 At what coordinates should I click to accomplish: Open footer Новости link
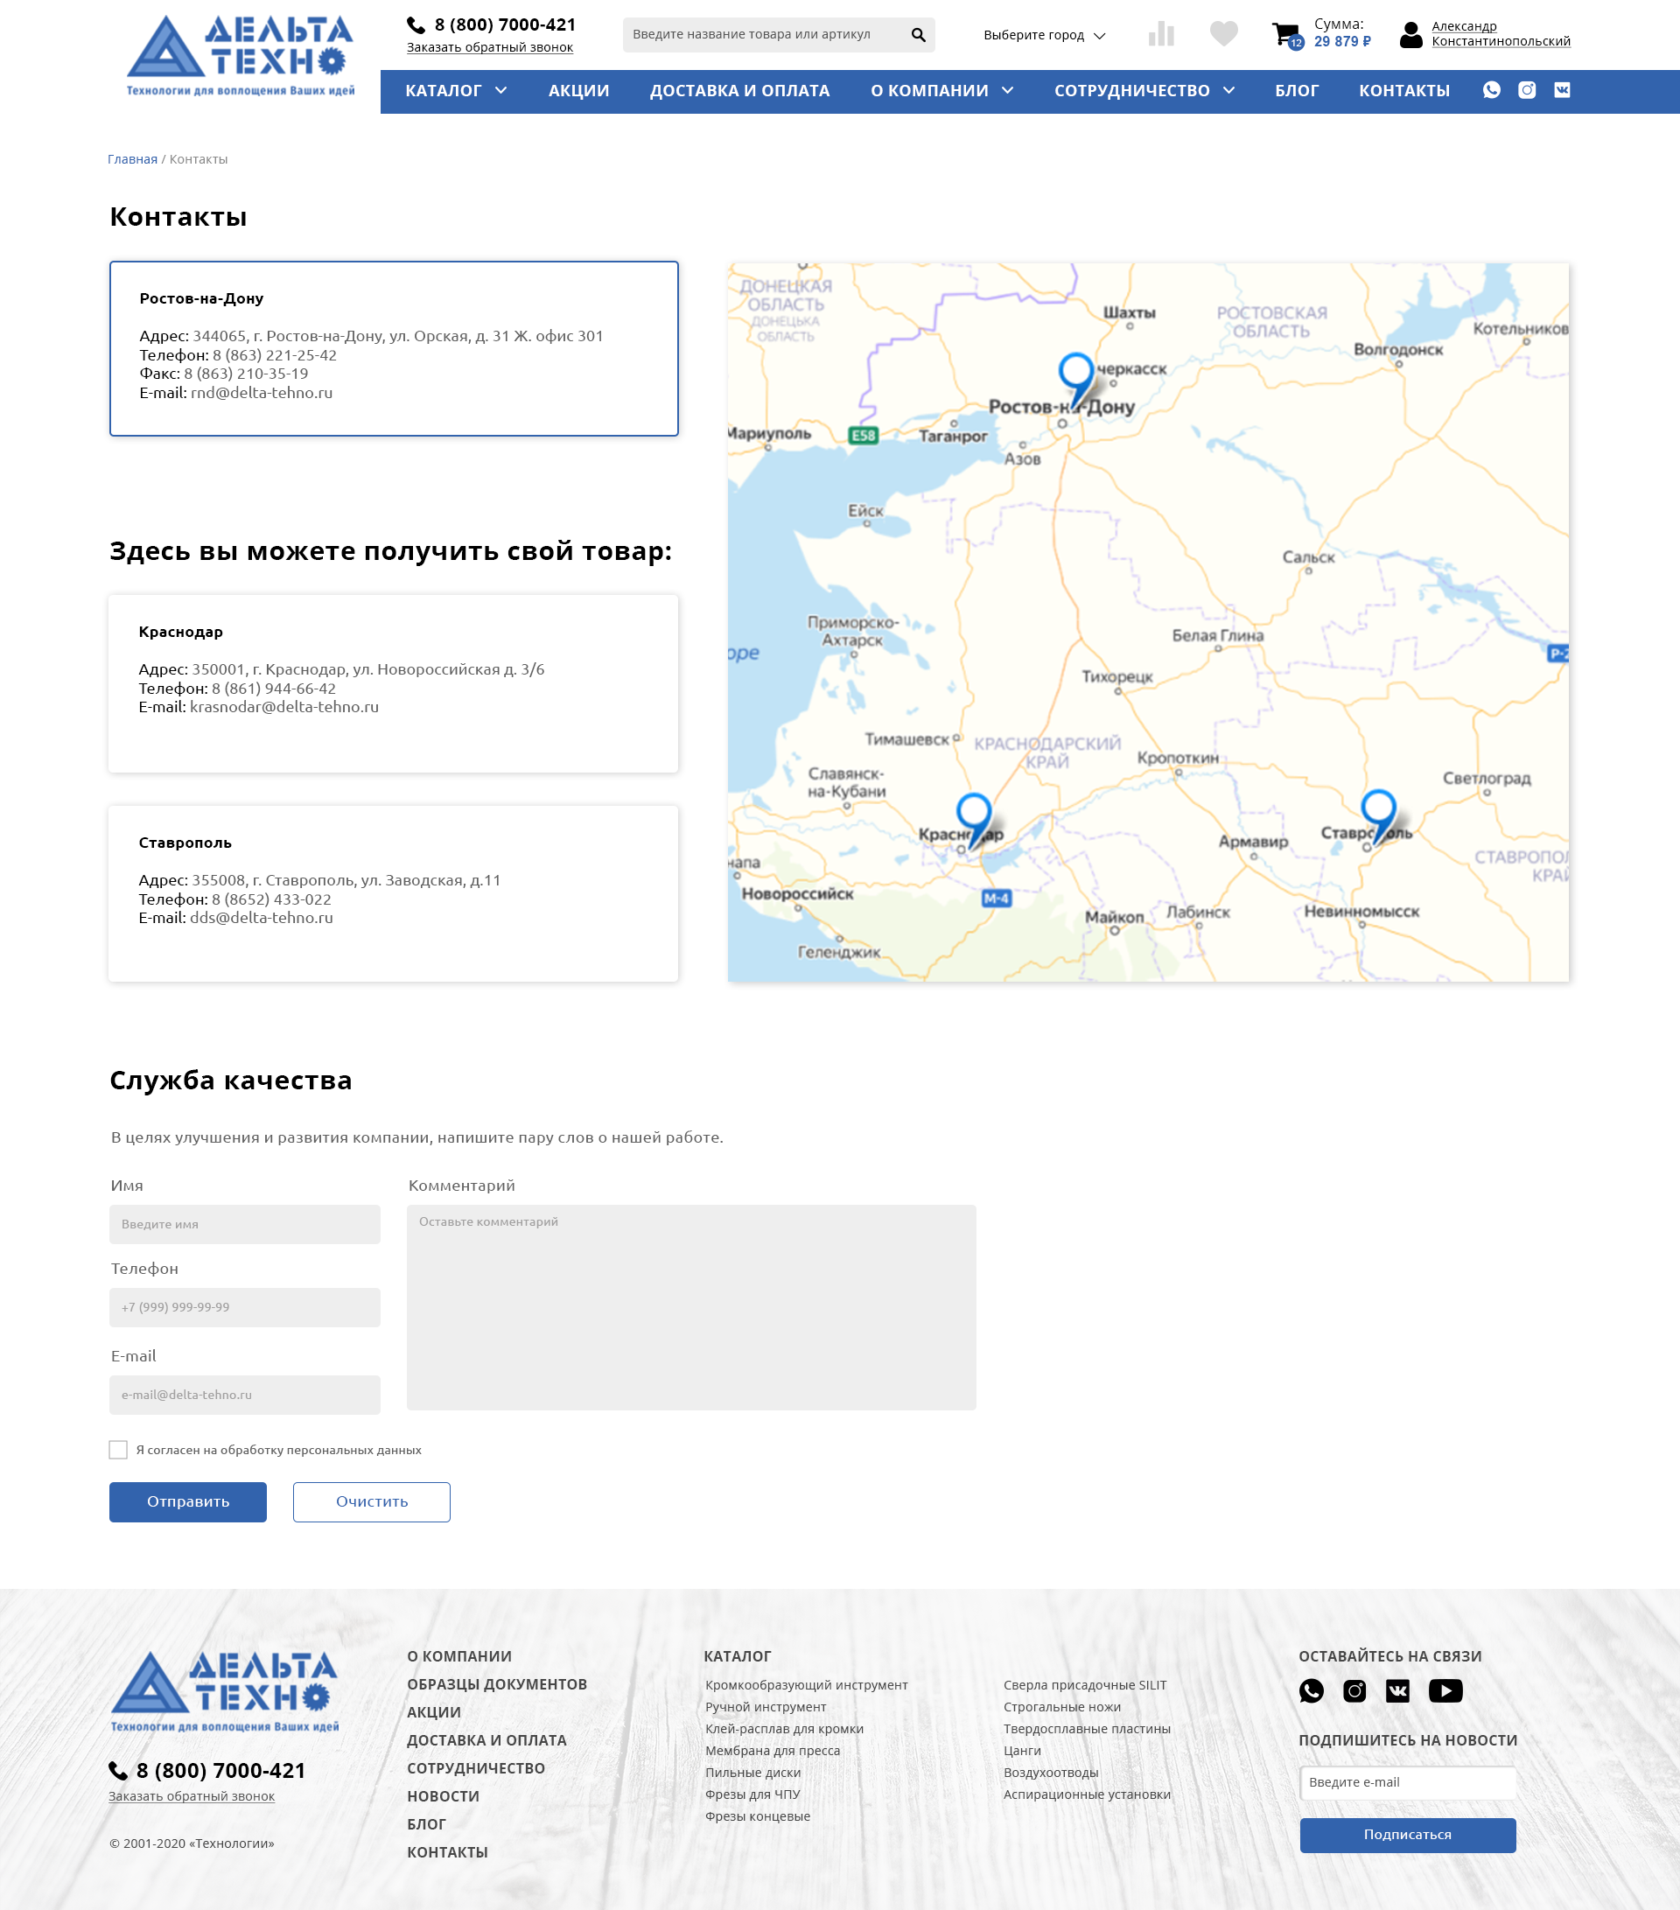443,1796
